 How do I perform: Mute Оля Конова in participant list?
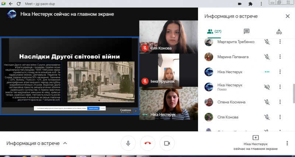click(267, 117)
